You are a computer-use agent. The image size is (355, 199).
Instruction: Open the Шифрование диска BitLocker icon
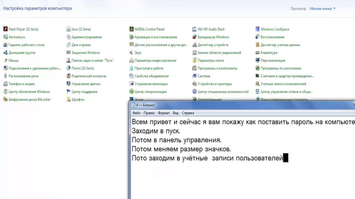[x=5, y=99]
